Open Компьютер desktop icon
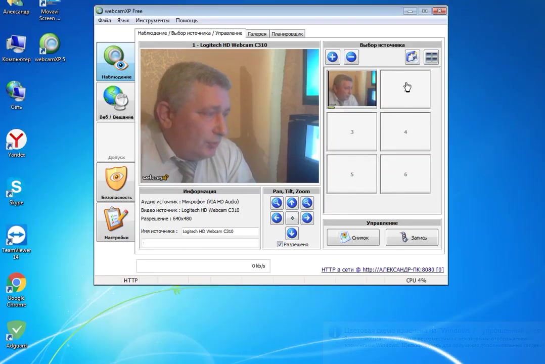The width and height of the screenshot is (545, 364). 16,49
